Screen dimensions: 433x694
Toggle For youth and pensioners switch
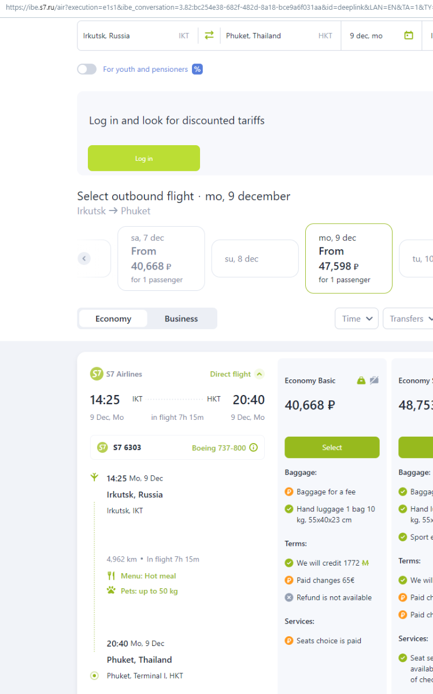coord(87,69)
